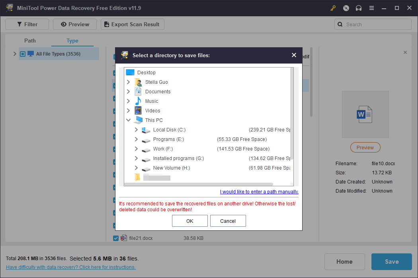Click the Desktop folder icon in tree
The image size is (418, 278).
[130, 72]
